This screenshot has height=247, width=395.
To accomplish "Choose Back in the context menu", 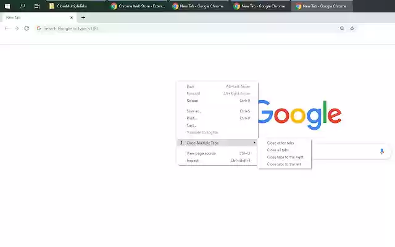I will tap(218, 86).
